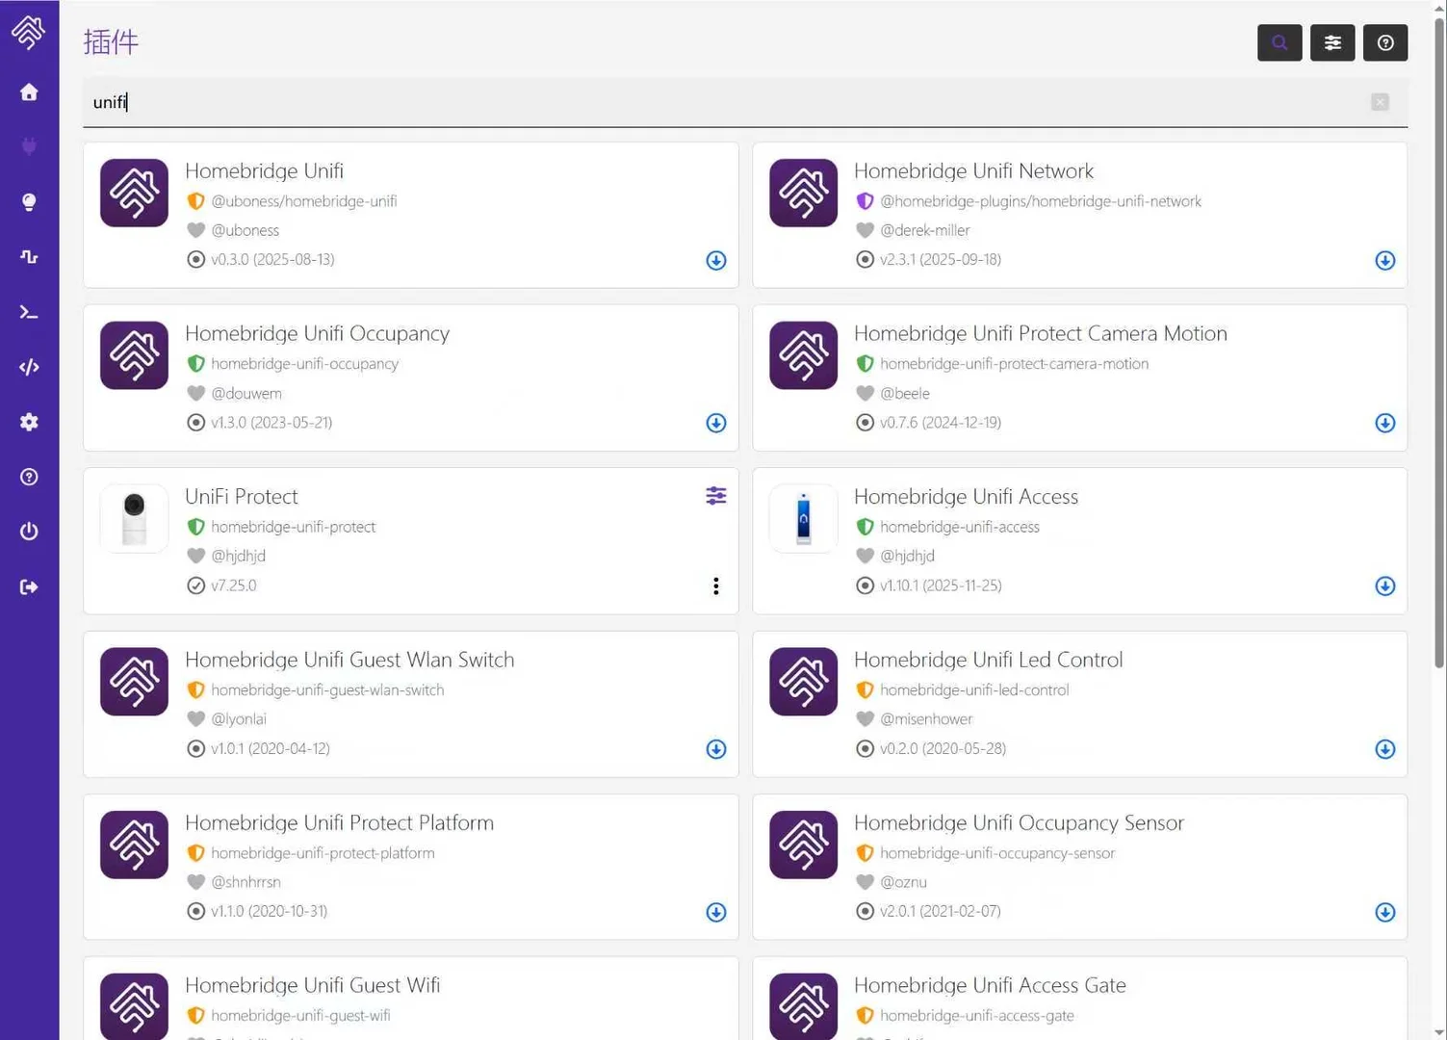Click orange shield icon on Homebridge Unifi
1447x1040 pixels.
(x=195, y=201)
